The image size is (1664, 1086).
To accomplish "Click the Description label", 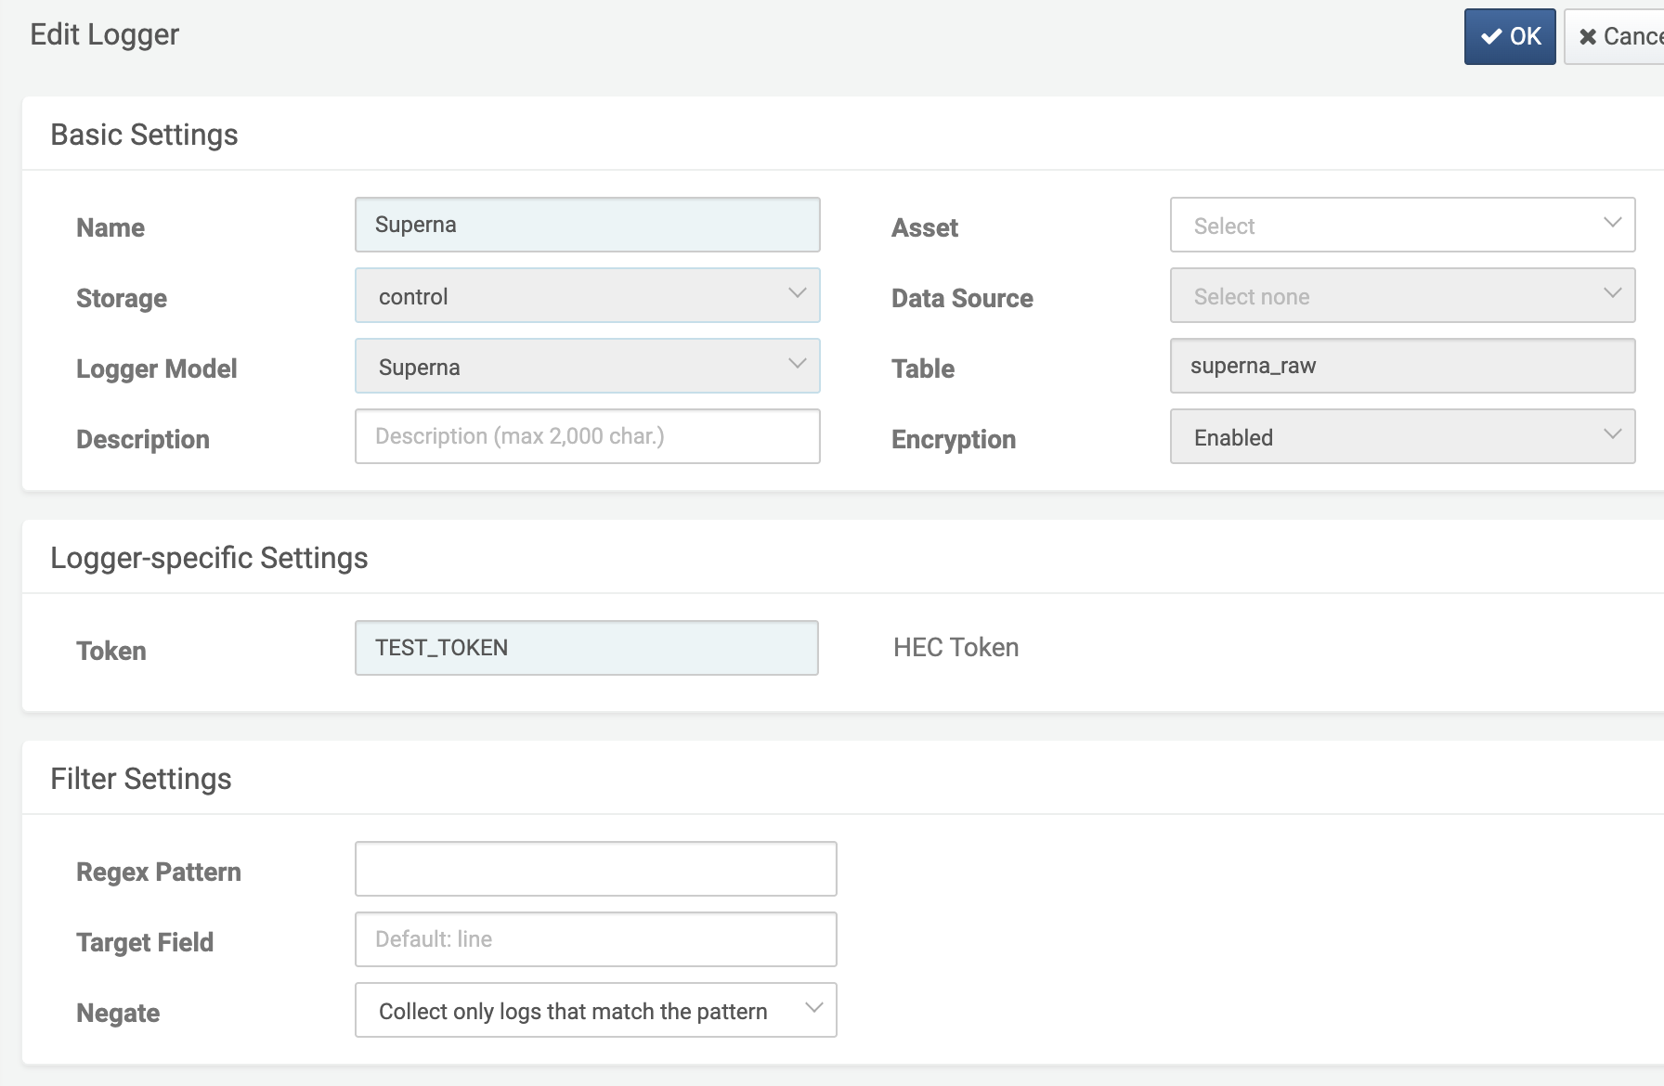I will [143, 439].
